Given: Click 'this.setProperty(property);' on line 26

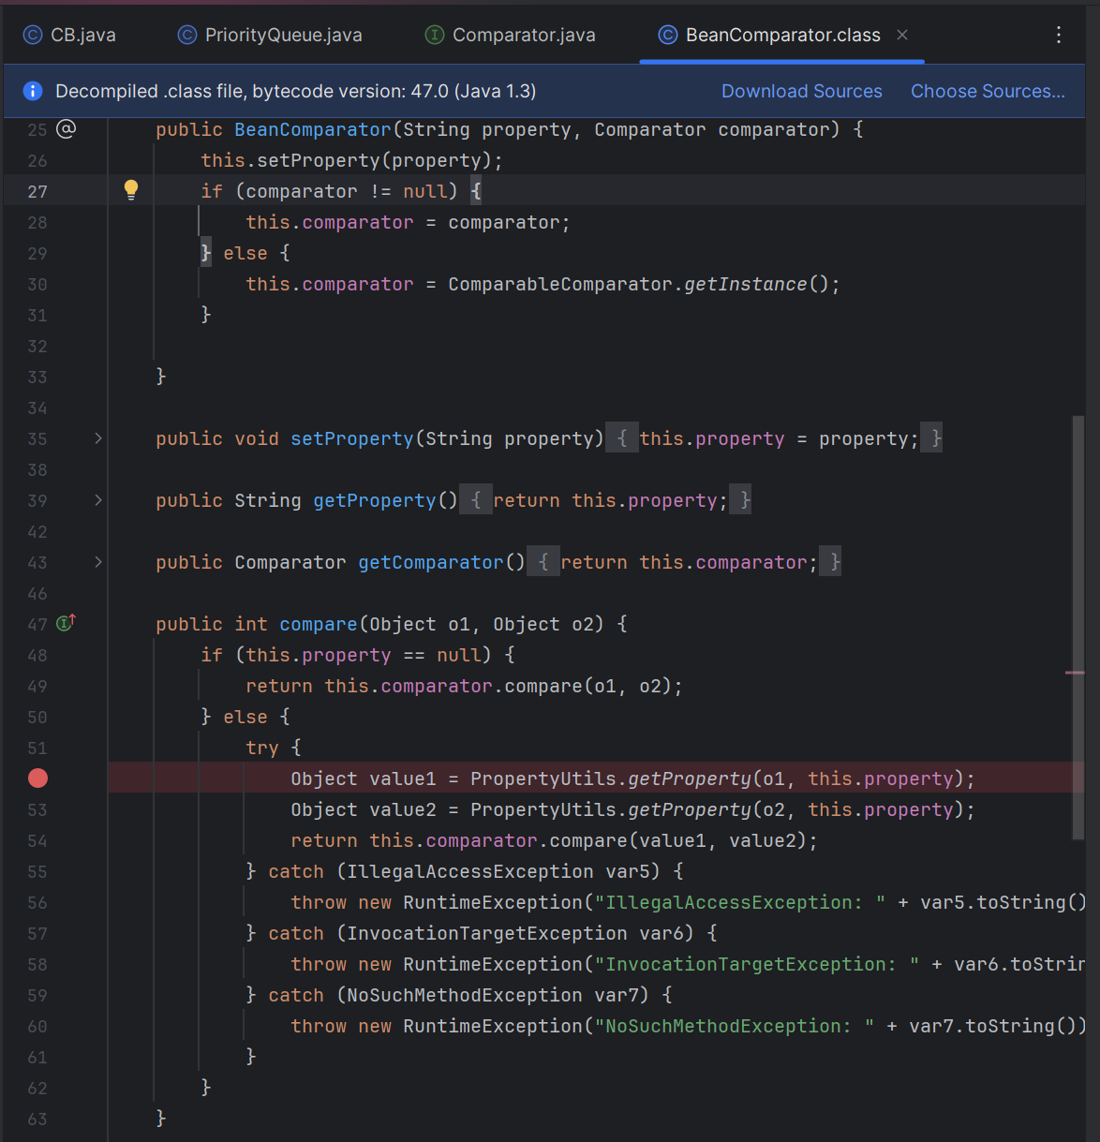Looking at the screenshot, I should coord(352,160).
